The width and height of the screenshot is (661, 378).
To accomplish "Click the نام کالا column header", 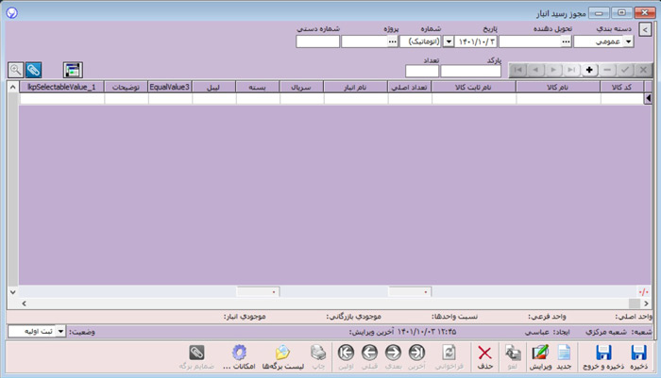I will pos(557,87).
